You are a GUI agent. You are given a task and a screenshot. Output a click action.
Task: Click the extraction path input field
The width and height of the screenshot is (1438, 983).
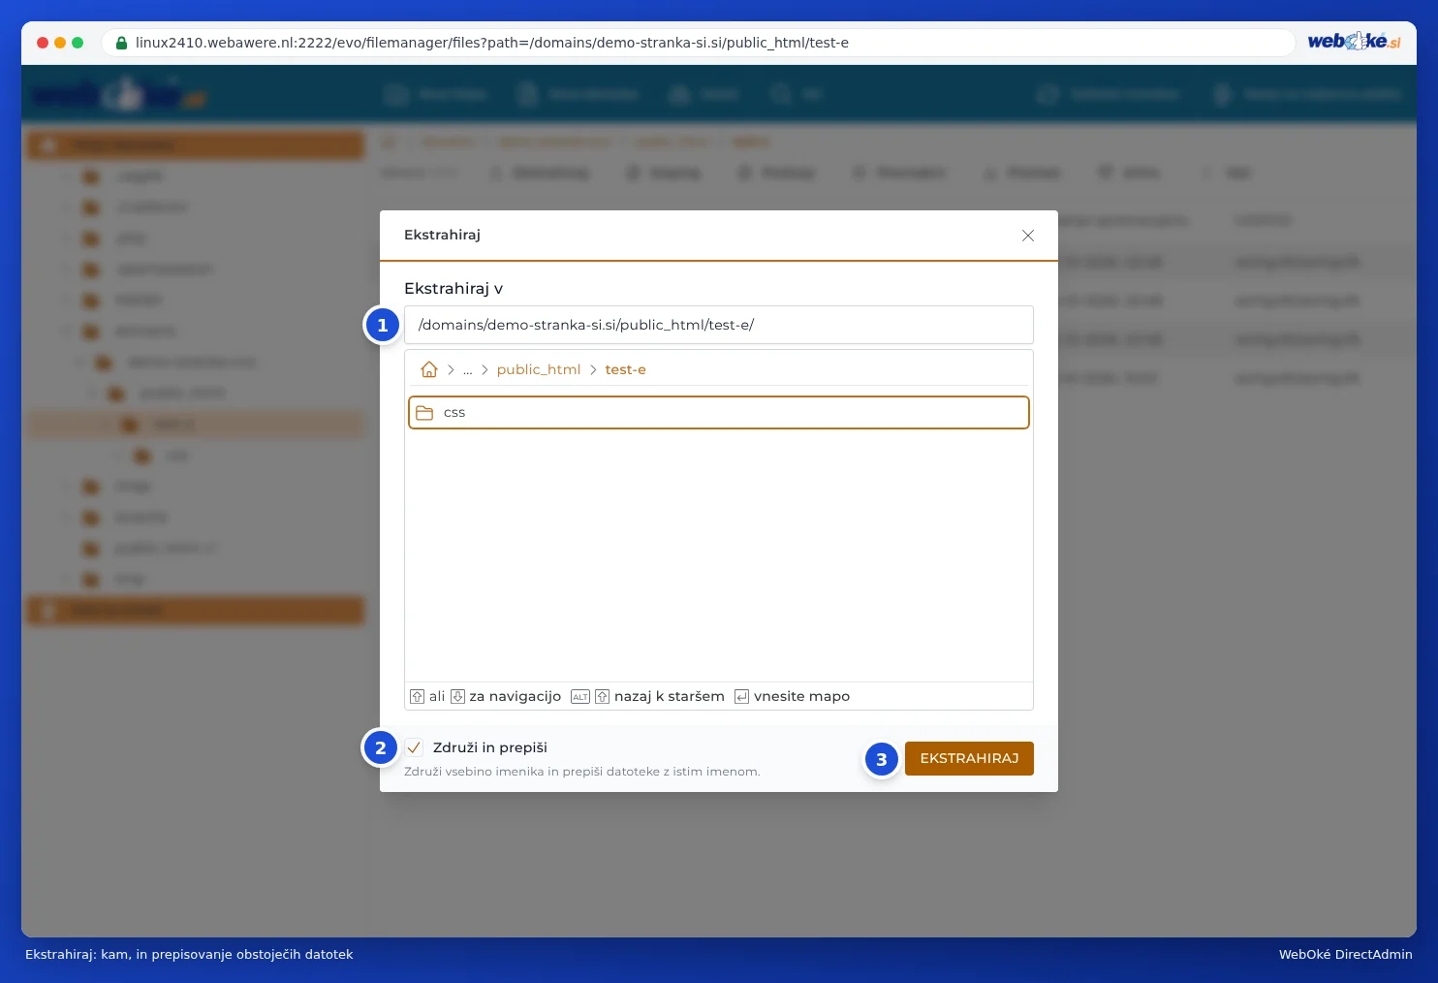(719, 325)
